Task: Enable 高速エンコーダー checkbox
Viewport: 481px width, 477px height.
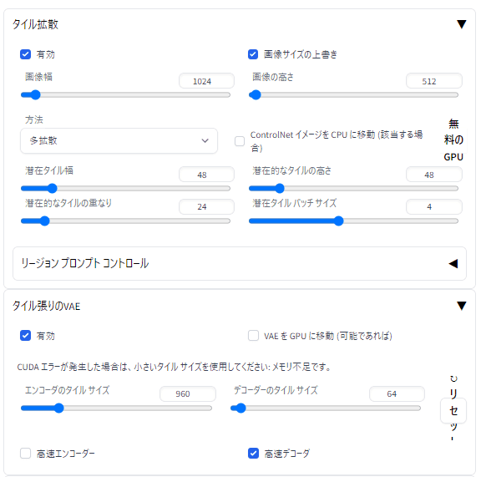Action: pos(25,453)
